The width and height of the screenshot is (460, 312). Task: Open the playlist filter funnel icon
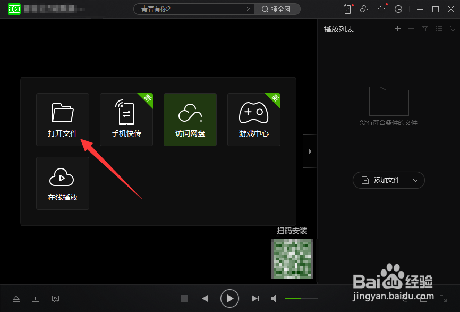point(425,29)
